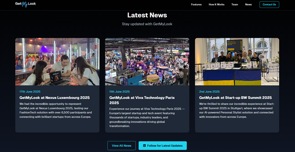
Task: Open the Viva Technology Paris crowd photo
Action: click(147, 62)
